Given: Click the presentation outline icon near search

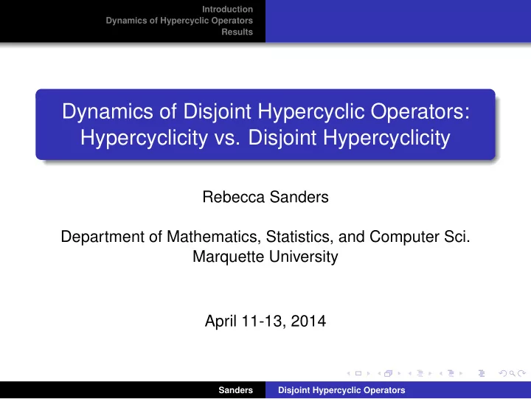Looking at the screenshot, I should (482, 373).
